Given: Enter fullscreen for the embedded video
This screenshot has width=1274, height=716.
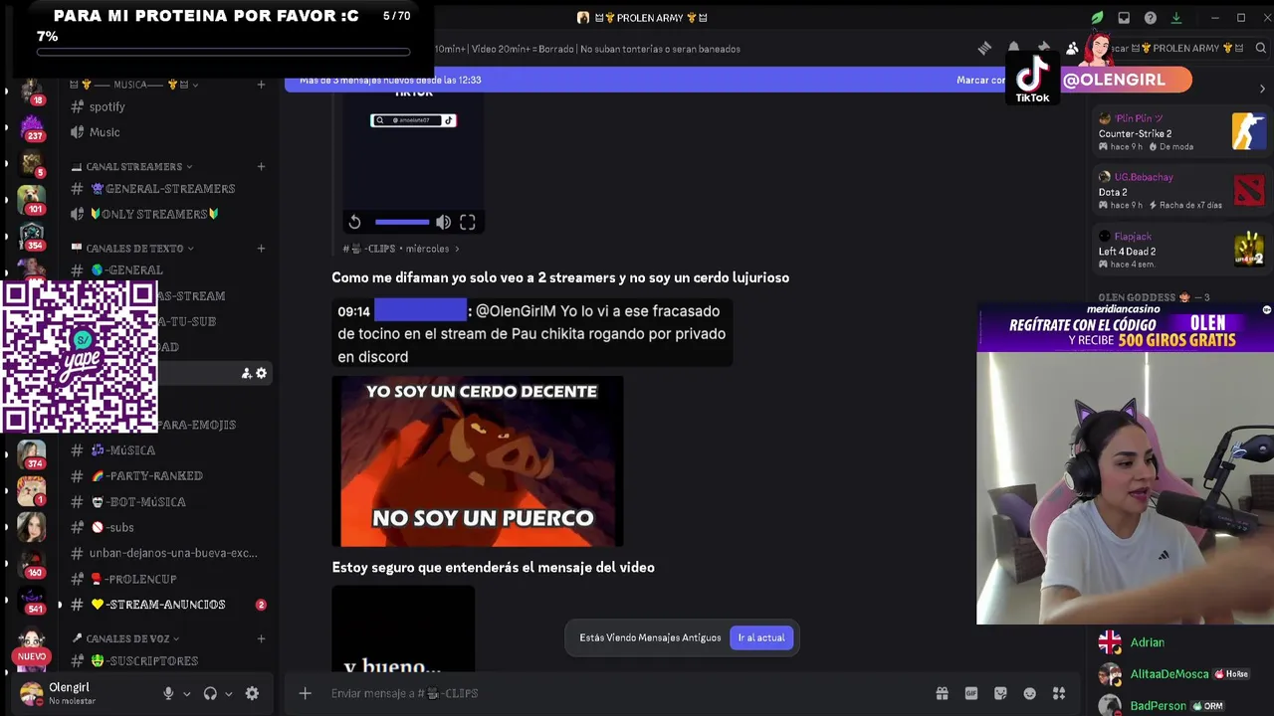Looking at the screenshot, I should click(468, 222).
